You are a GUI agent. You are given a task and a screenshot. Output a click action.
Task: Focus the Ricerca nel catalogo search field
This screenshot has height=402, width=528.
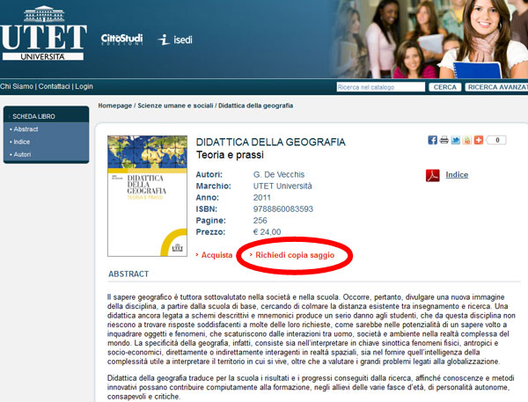[380, 87]
